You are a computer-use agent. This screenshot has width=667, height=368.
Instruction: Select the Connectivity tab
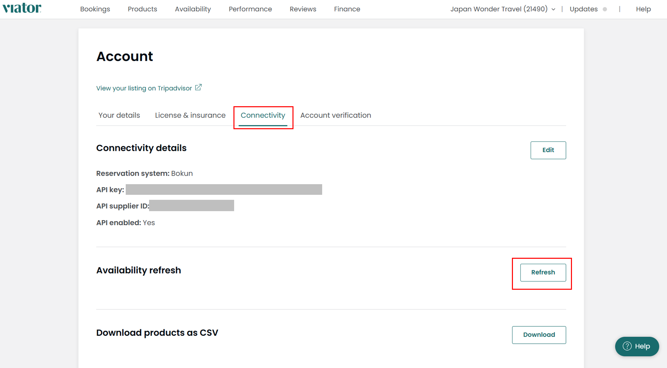[x=263, y=115]
